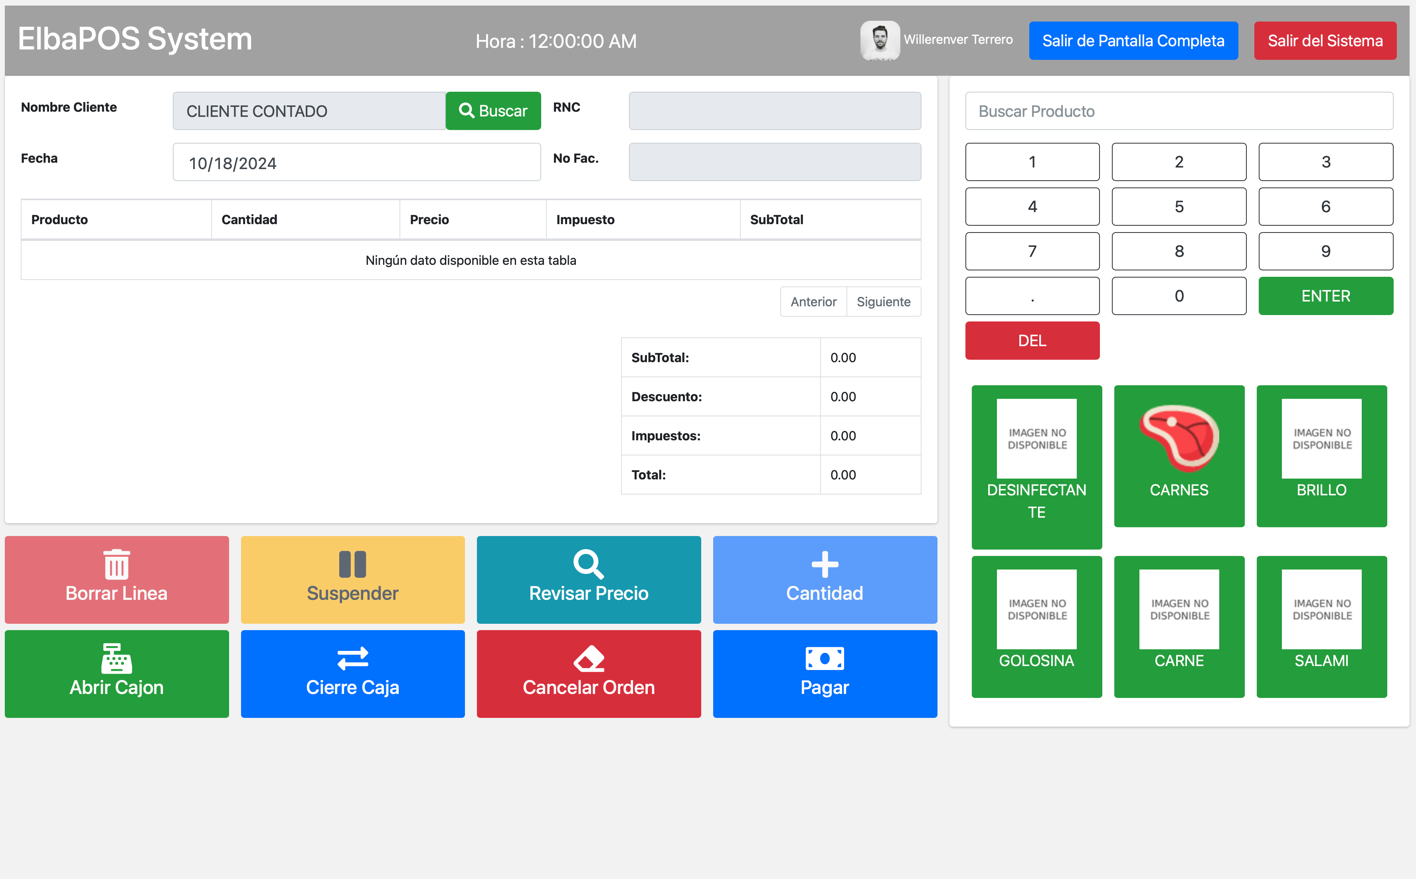Click Willerenver Terrero's profile avatar

[880, 40]
